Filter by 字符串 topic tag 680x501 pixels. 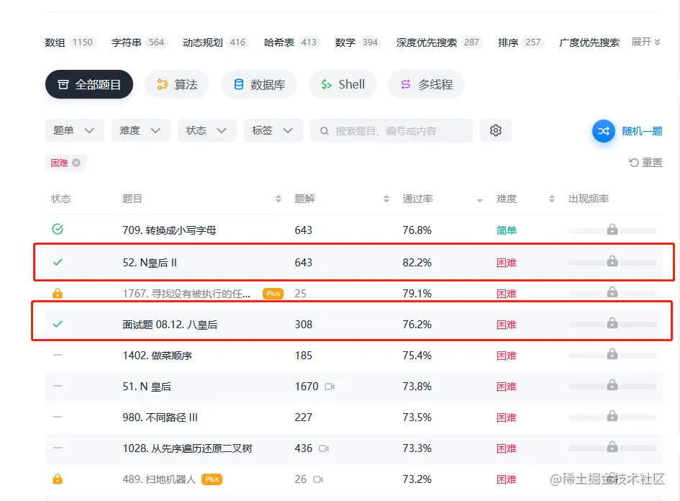(x=138, y=42)
